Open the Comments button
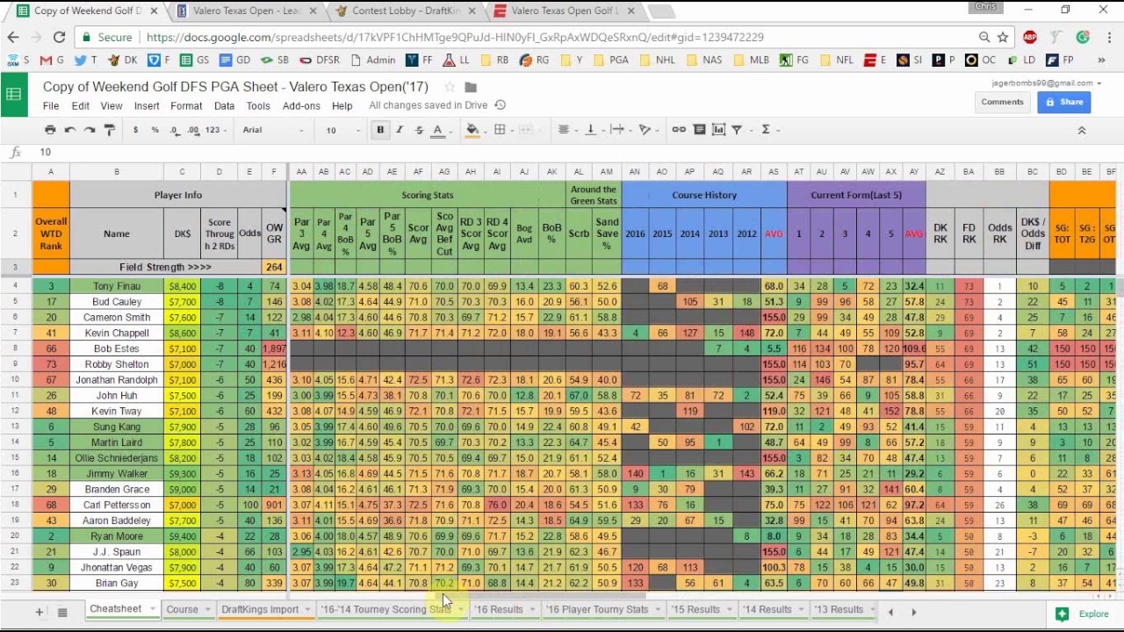Image resolution: width=1124 pixels, height=632 pixels. pos(1002,102)
